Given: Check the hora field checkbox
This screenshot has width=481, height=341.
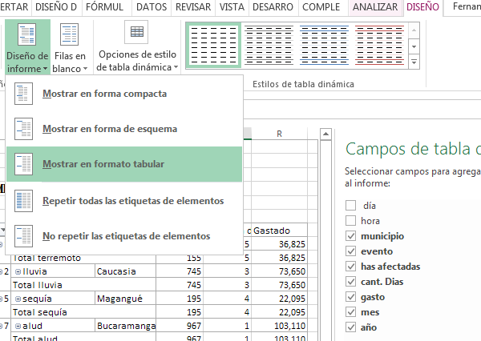Looking at the screenshot, I should pos(350,221).
